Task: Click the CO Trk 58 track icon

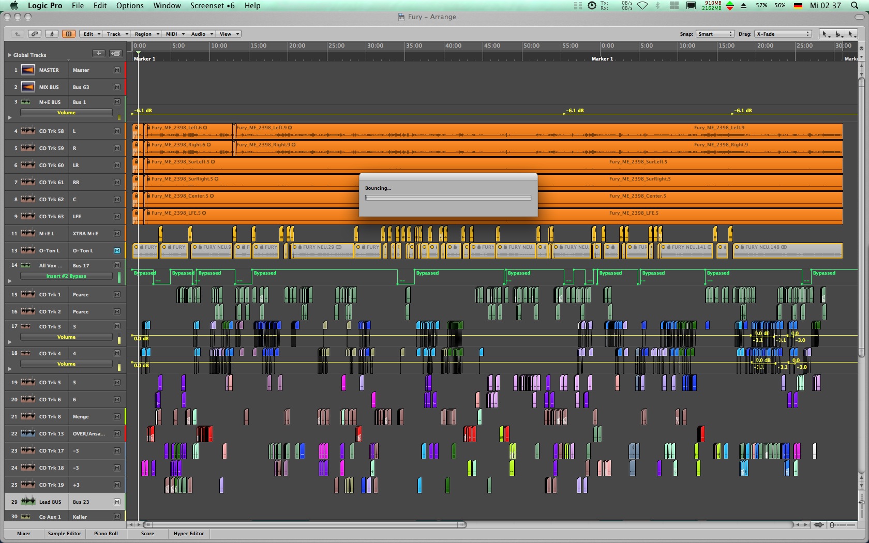Action: pyautogui.click(x=28, y=131)
